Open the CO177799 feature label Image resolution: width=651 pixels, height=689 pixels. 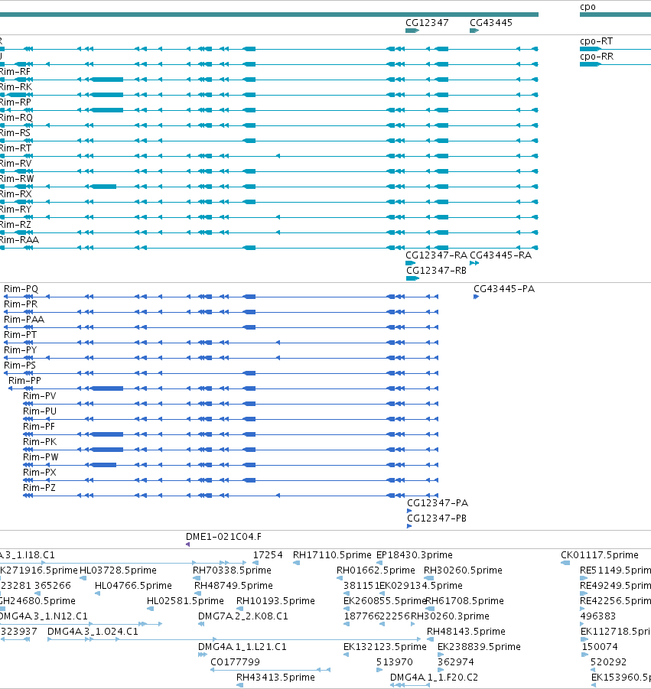[235, 662]
